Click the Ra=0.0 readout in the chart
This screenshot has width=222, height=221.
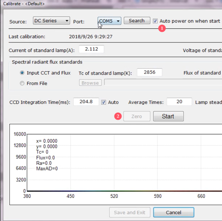(x=44, y=163)
